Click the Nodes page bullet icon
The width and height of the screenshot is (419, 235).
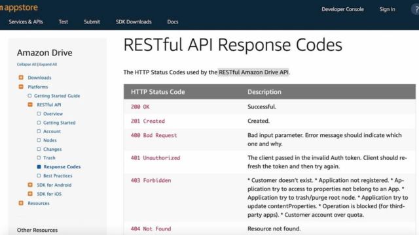coord(39,140)
